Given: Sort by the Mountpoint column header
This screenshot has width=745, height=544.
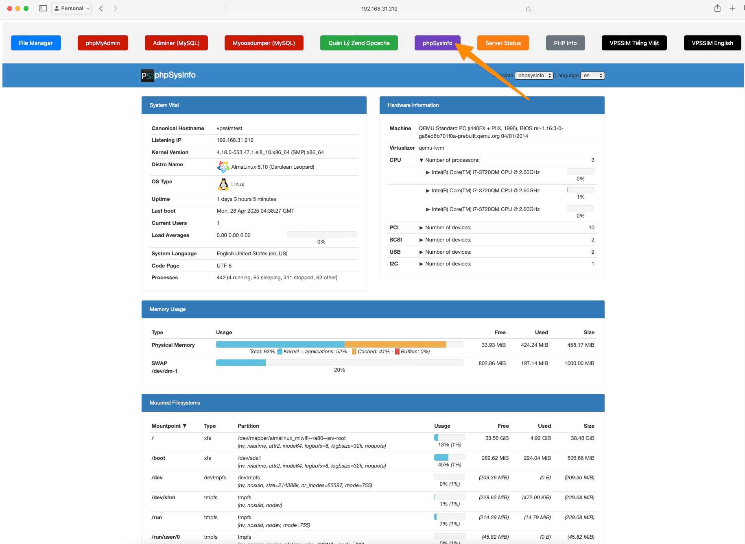Looking at the screenshot, I should click(169, 426).
